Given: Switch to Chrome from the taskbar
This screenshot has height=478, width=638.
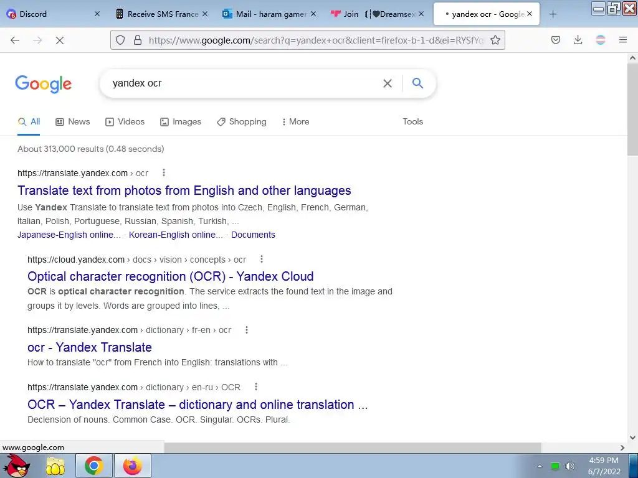Looking at the screenshot, I should [94, 466].
